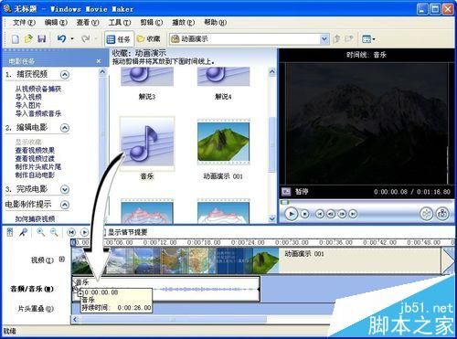Rewind the timeline to start
The image size is (457, 339).
[x=71, y=232]
